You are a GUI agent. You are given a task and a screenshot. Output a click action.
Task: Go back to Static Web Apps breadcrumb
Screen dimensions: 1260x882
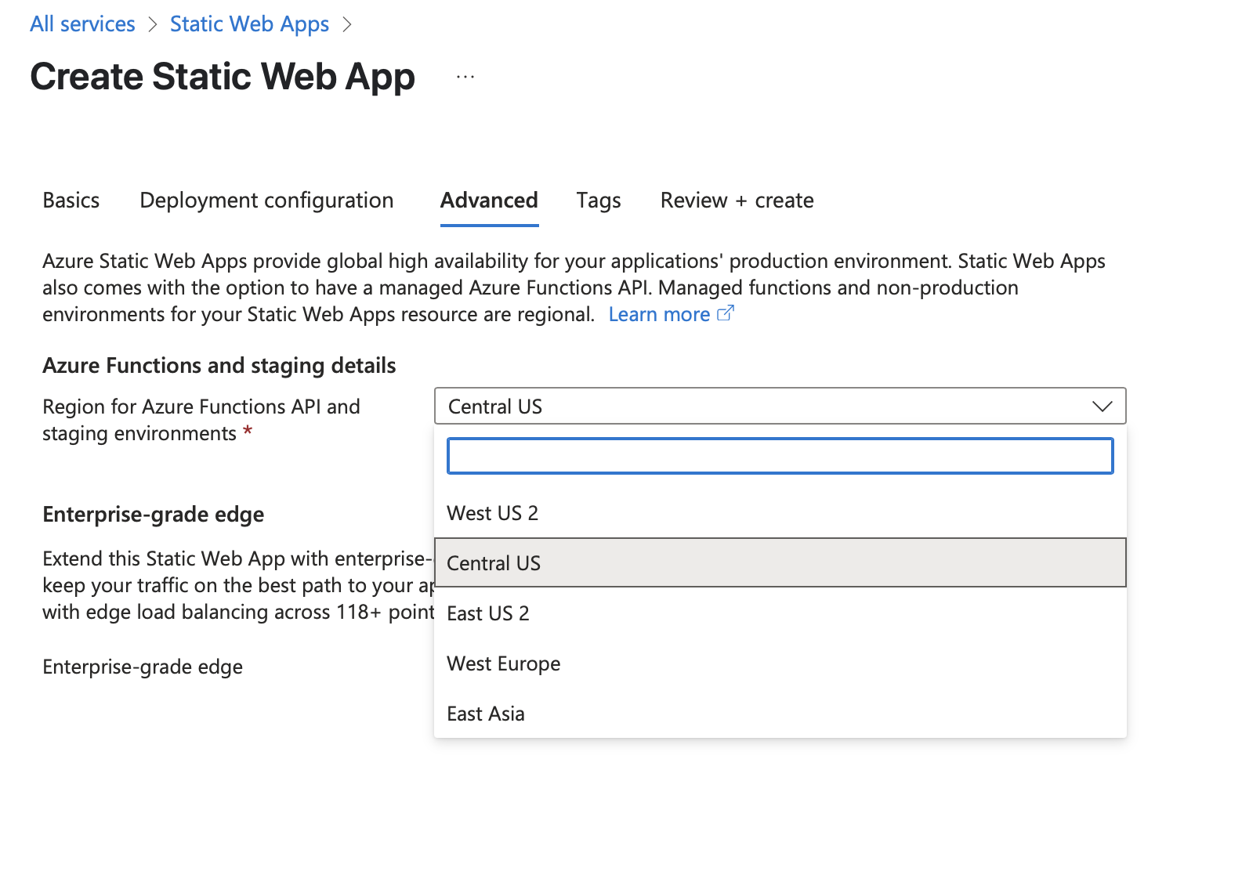pyautogui.click(x=249, y=24)
